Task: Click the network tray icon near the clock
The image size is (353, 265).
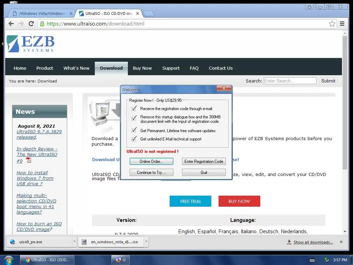Action: [x=327, y=260]
